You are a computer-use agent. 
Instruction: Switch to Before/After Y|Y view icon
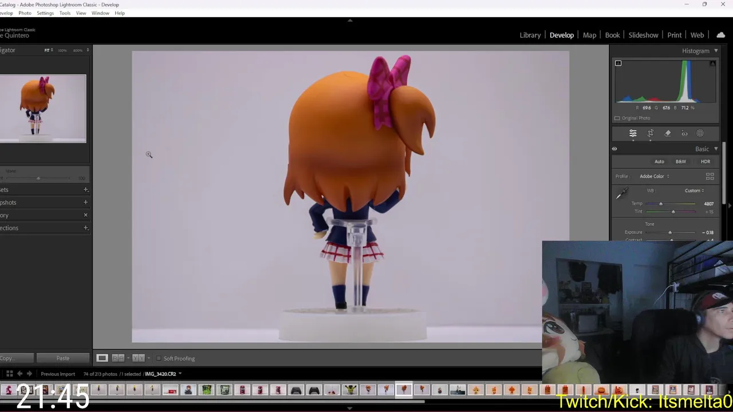(x=138, y=358)
